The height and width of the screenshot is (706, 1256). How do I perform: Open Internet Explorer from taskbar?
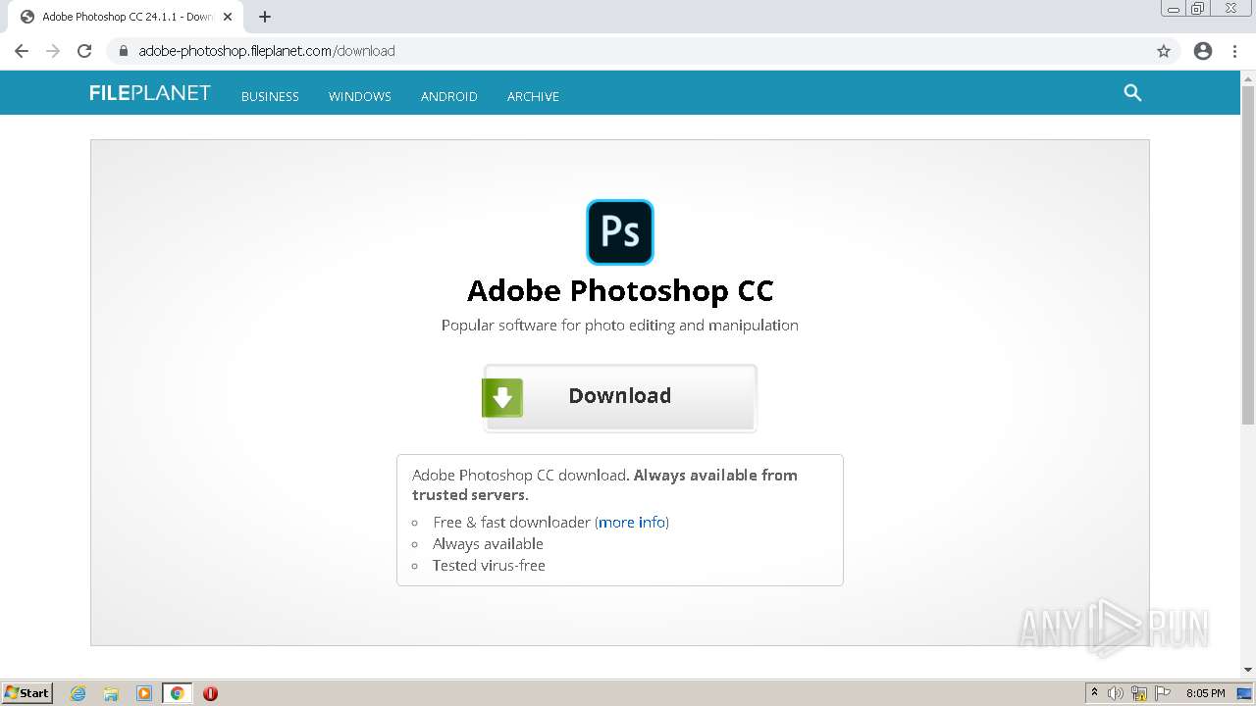coord(78,693)
